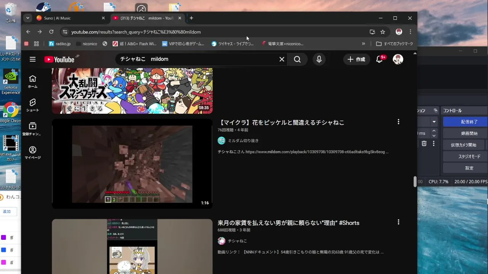Clear the YouTube search box text
Image resolution: width=488 pixels, height=274 pixels.
coord(282,59)
